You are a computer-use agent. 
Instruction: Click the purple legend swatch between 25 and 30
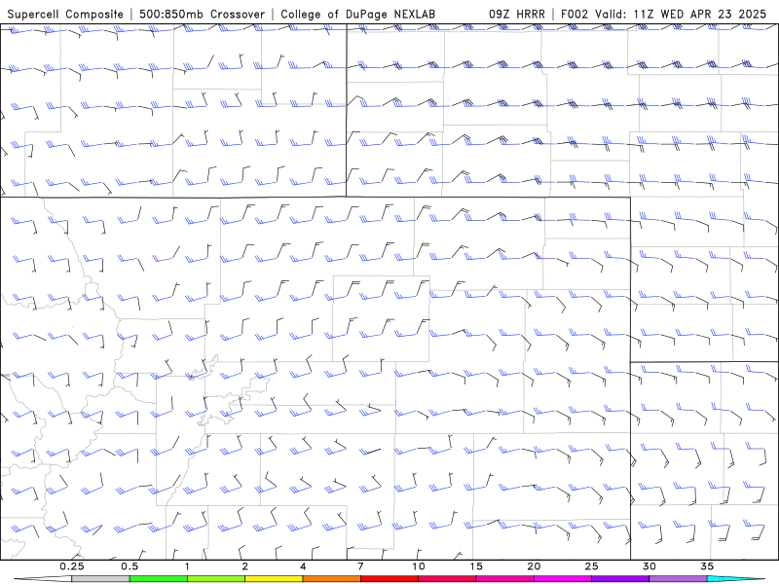[x=620, y=579]
